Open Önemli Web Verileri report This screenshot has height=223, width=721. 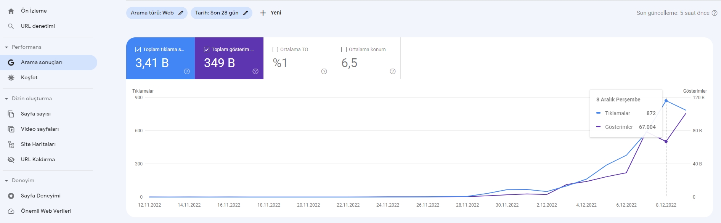click(48, 211)
